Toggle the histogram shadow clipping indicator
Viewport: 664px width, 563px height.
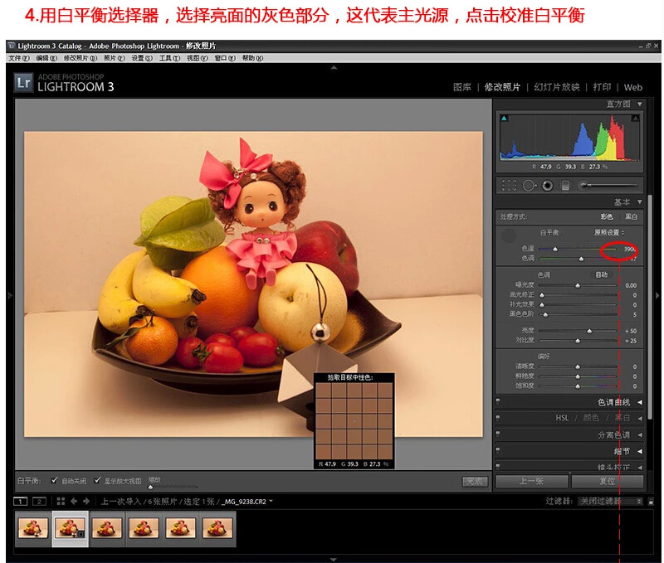tap(504, 119)
